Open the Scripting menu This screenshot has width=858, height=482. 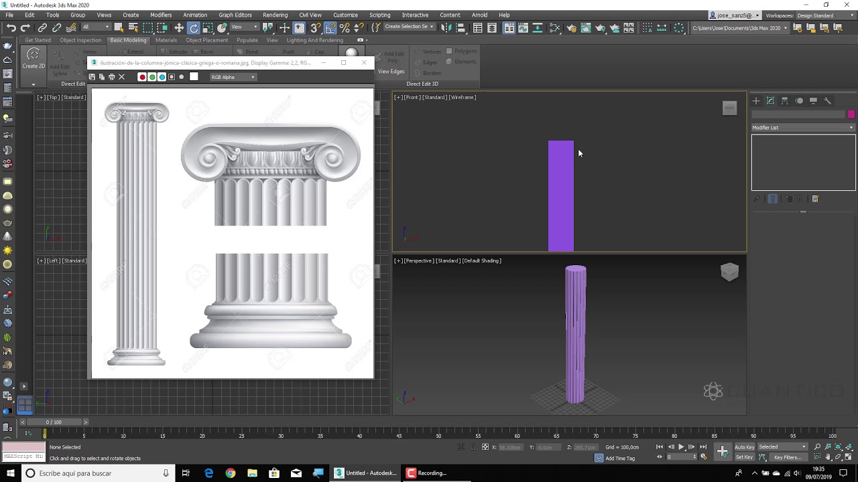[x=379, y=15]
